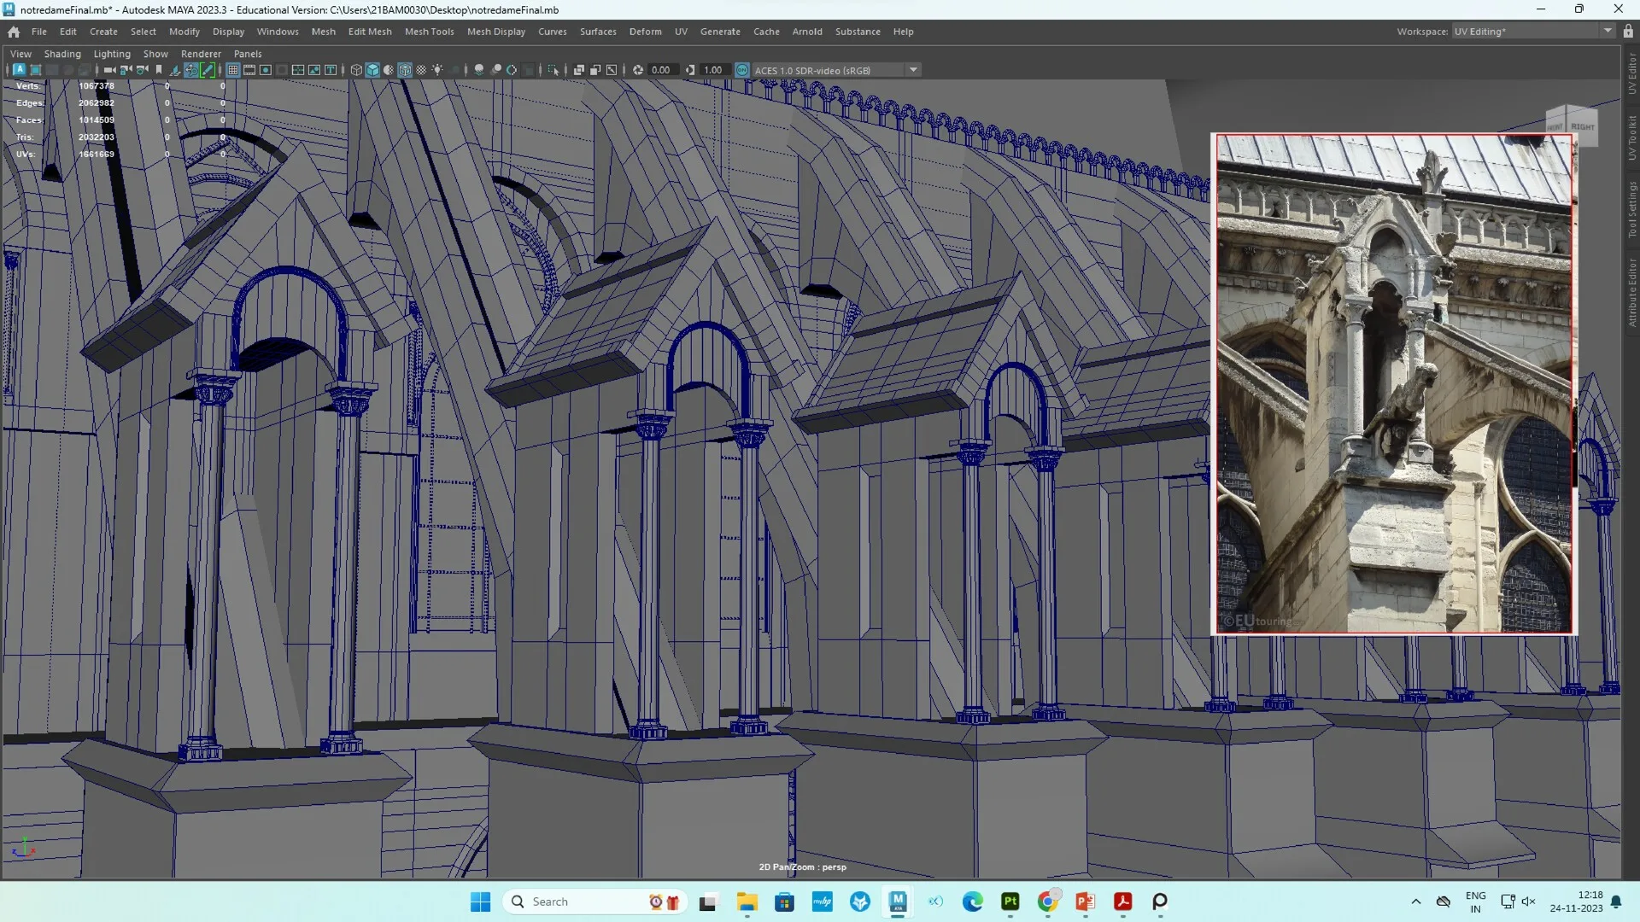This screenshot has height=922, width=1640.
Task: Select the smooth shaded display icon
Action: point(372,70)
